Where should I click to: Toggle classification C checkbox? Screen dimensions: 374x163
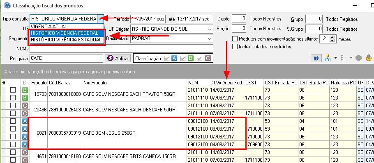tap(200, 58)
